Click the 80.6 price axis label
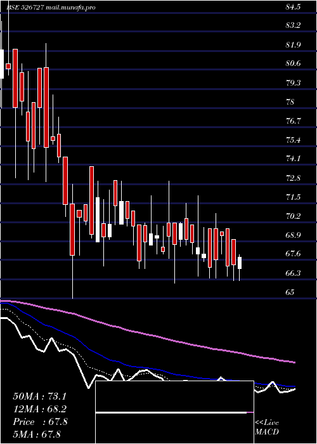The image size is (317, 444). click(293, 63)
